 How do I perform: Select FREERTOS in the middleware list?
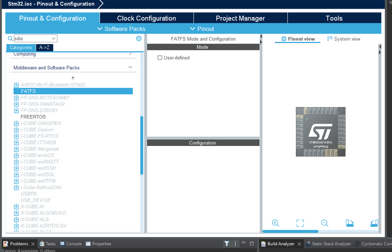tap(33, 117)
